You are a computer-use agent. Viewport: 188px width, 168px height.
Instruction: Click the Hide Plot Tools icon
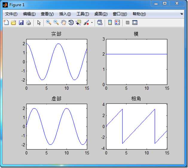tap(128, 22)
